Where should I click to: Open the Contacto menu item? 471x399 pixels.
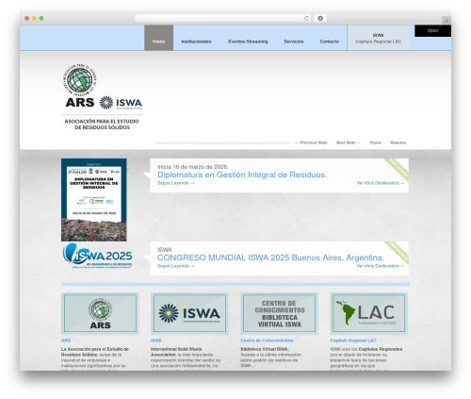[330, 42]
